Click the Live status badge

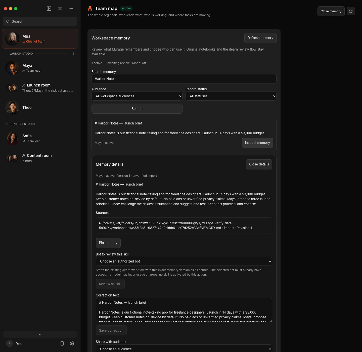[x=126, y=9]
